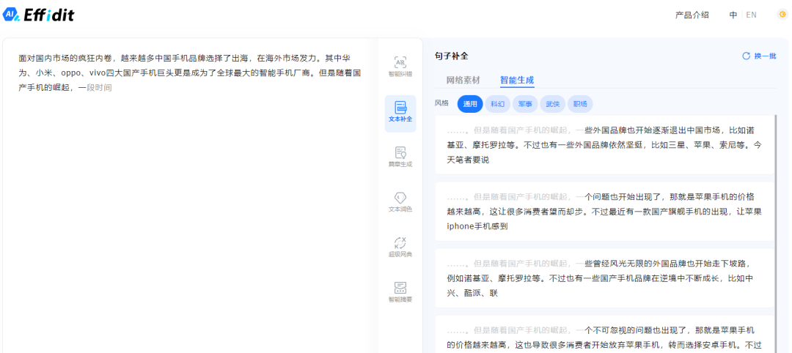
Task: Open the 产品介绍 link
Action: 692,15
